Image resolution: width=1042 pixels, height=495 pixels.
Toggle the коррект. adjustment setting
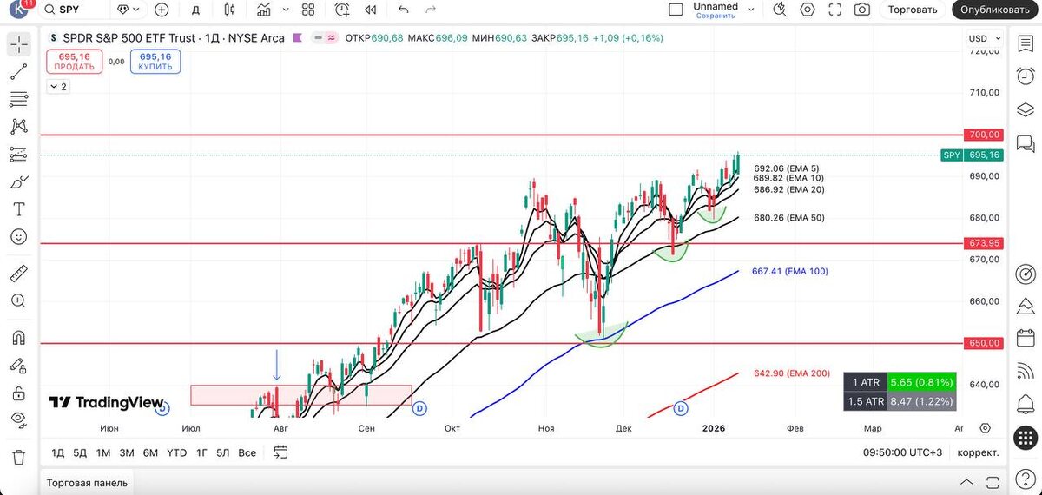tap(978, 452)
